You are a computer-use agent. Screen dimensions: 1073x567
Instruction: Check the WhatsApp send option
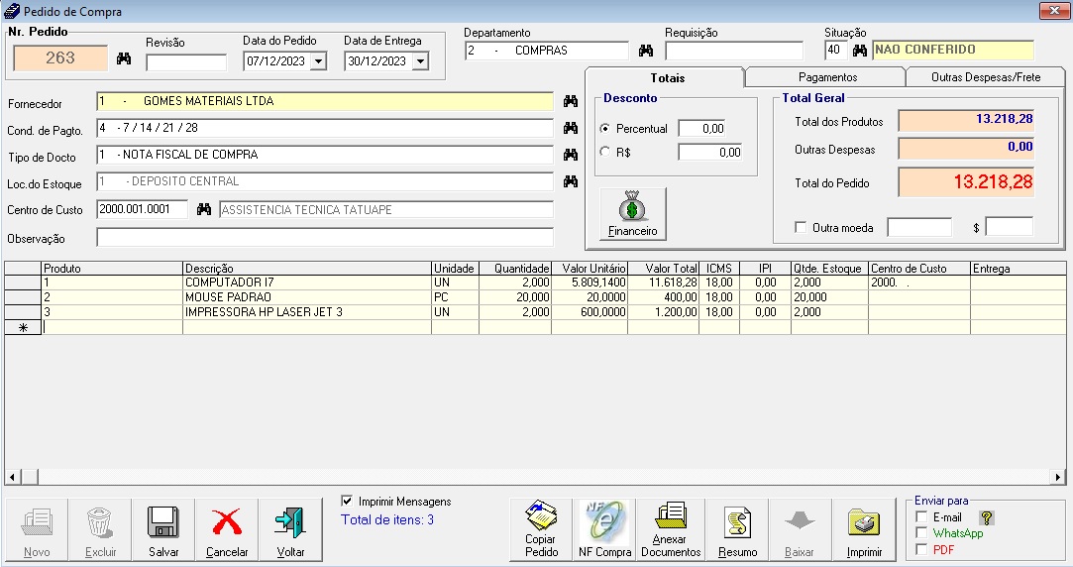click(922, 533)
